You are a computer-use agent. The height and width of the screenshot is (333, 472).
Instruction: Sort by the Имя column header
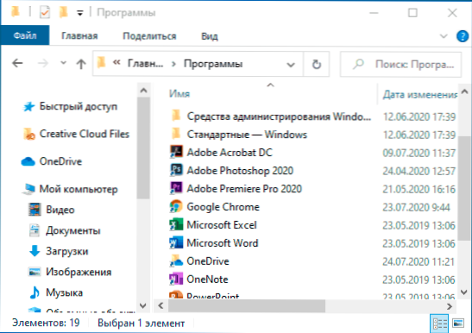(179, 94)
